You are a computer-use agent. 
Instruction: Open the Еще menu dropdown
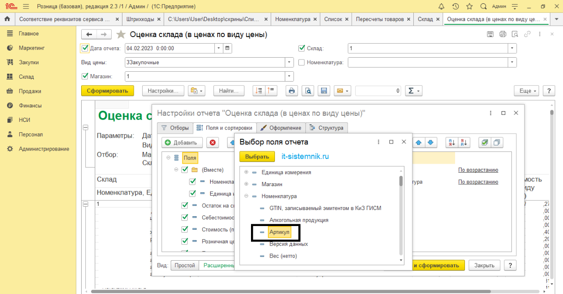pos(525,91)
